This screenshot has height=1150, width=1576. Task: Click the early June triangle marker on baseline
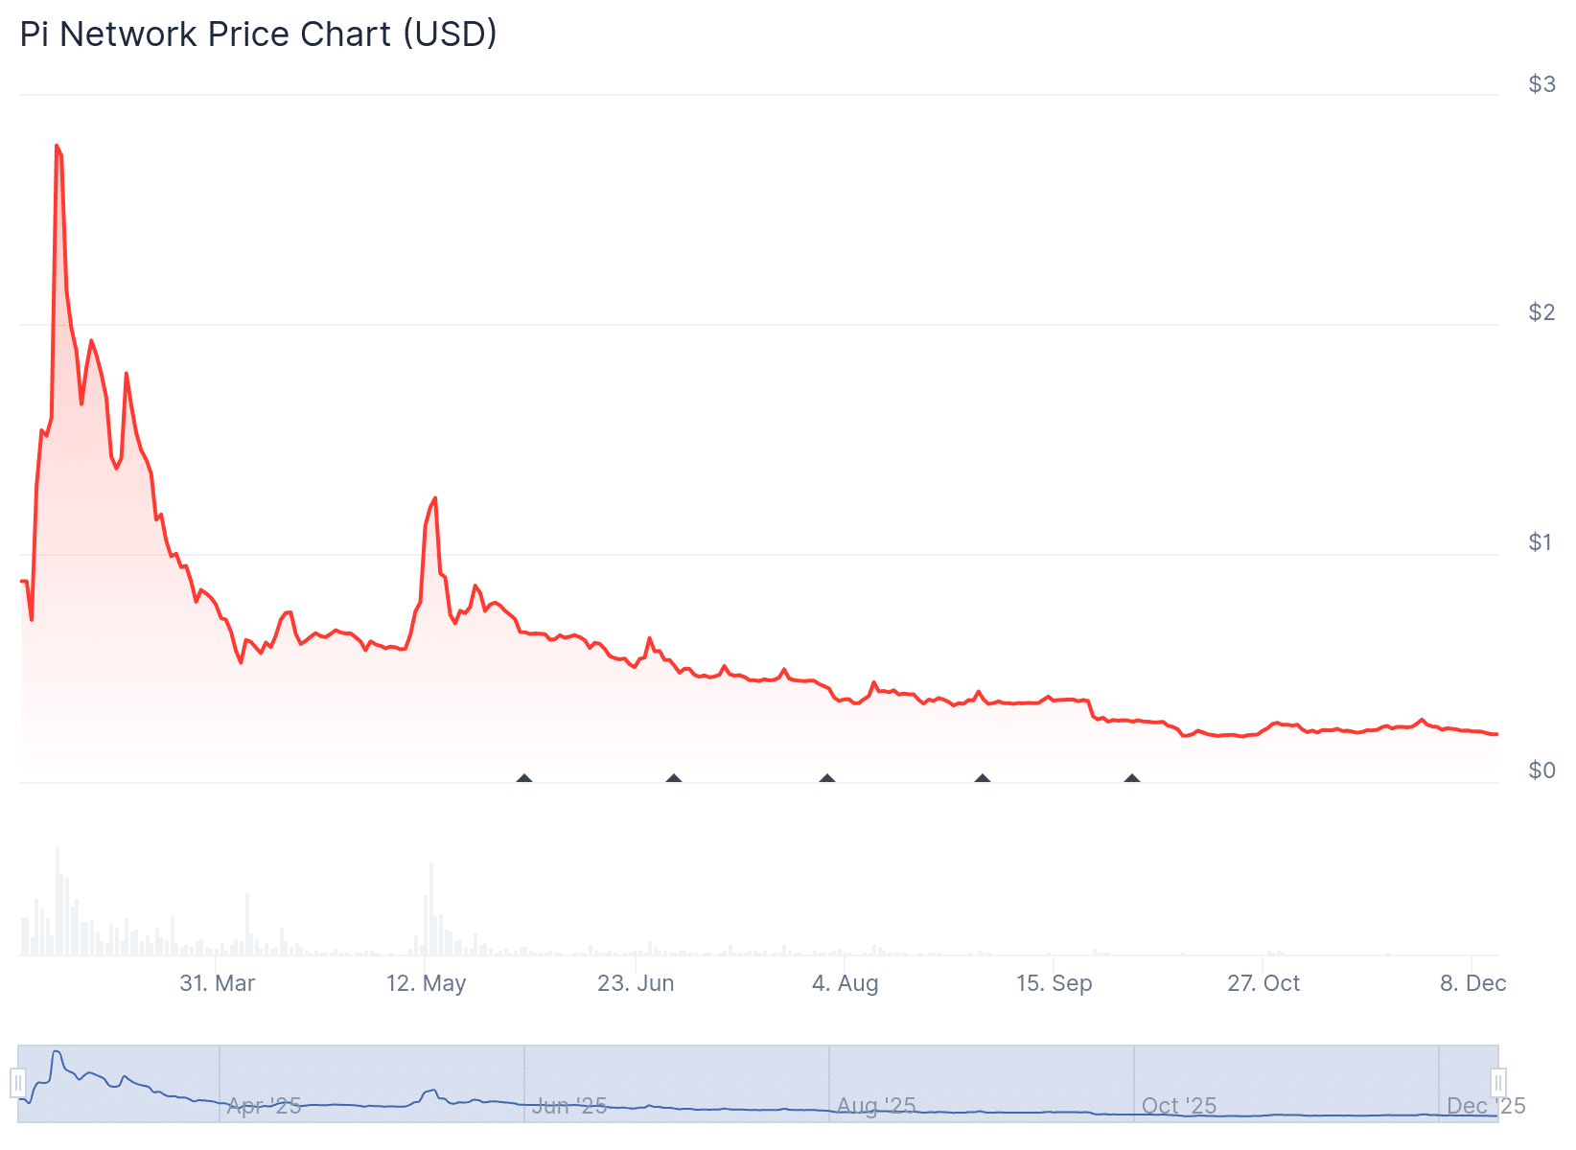click(x=524, y=778)
